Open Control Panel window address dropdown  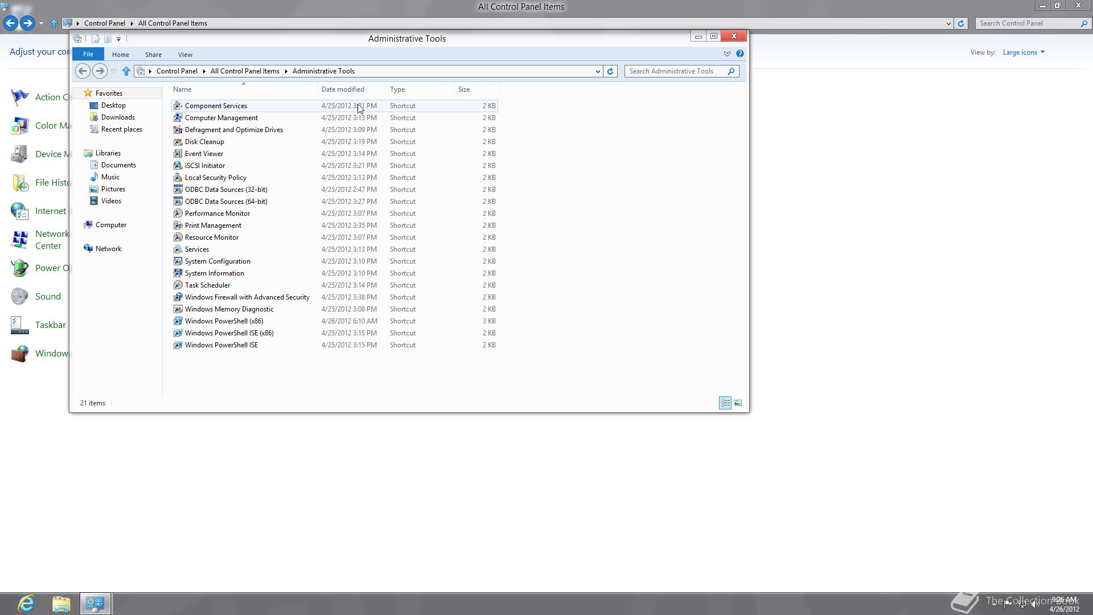(x=948, y=23)
